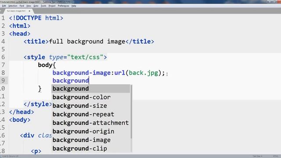Image resolution: width=281 pixels, height=158 pixels.
Task: Open the Help menu
Action: click(74, 6)
